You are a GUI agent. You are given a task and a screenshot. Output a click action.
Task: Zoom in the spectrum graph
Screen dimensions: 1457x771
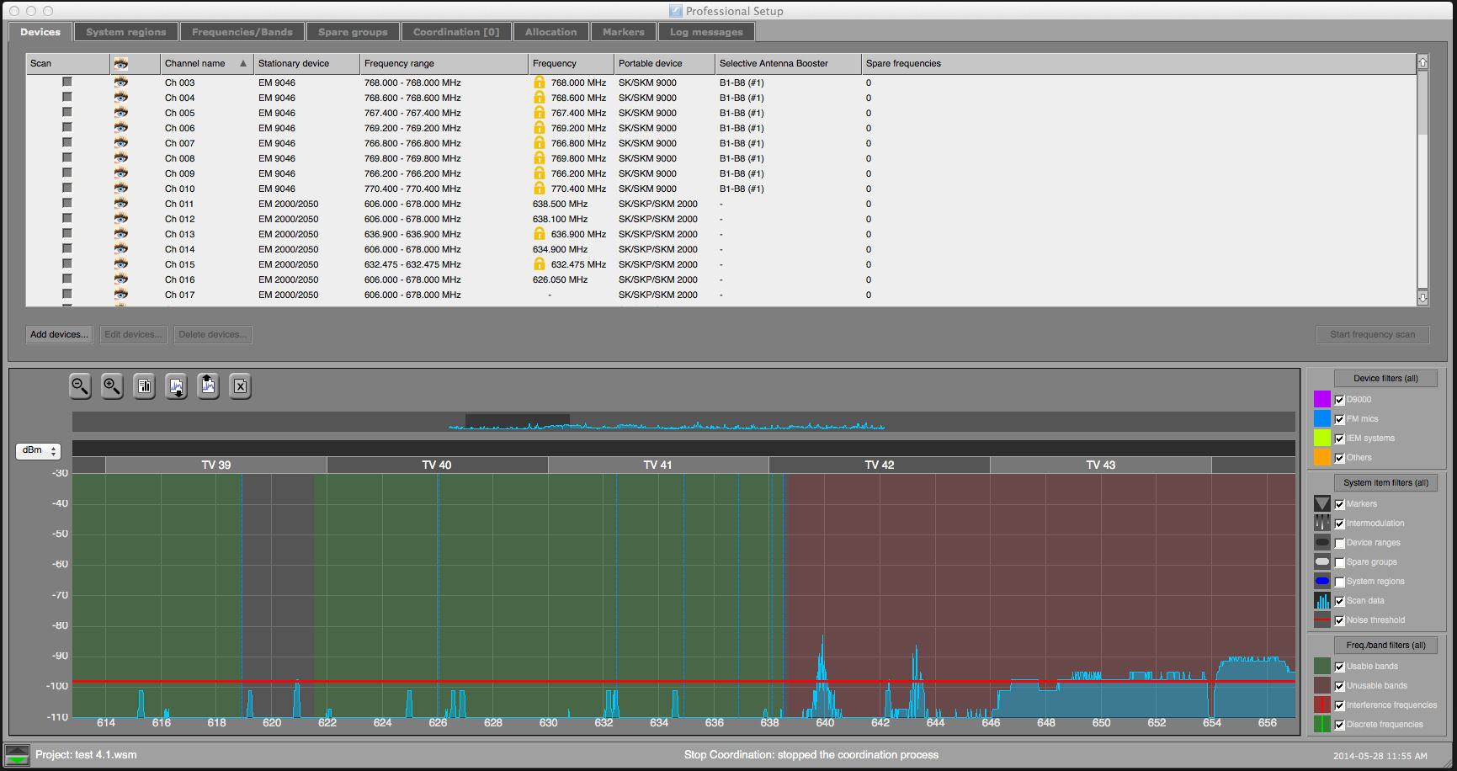112,386
